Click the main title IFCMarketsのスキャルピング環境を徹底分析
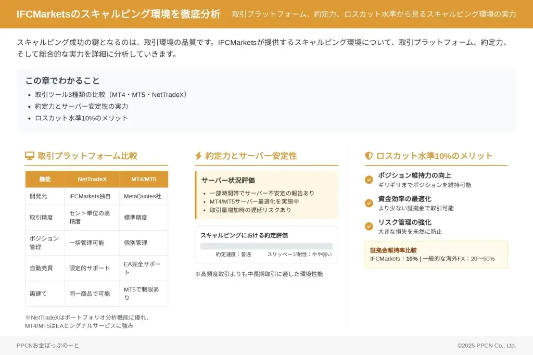This screenshot has width=533, height=355. tap(118, 14)
